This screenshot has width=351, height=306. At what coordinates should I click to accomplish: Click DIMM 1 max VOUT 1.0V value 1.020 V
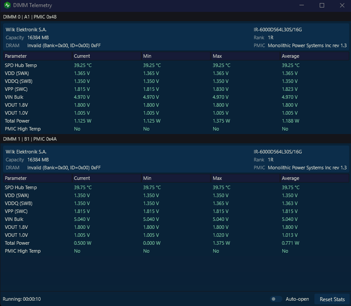(221, 235)
